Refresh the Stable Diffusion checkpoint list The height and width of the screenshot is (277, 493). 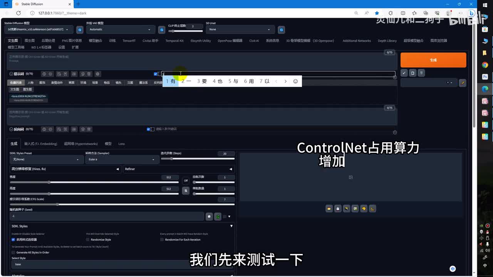pyautogui.click(x=80, y=30)
